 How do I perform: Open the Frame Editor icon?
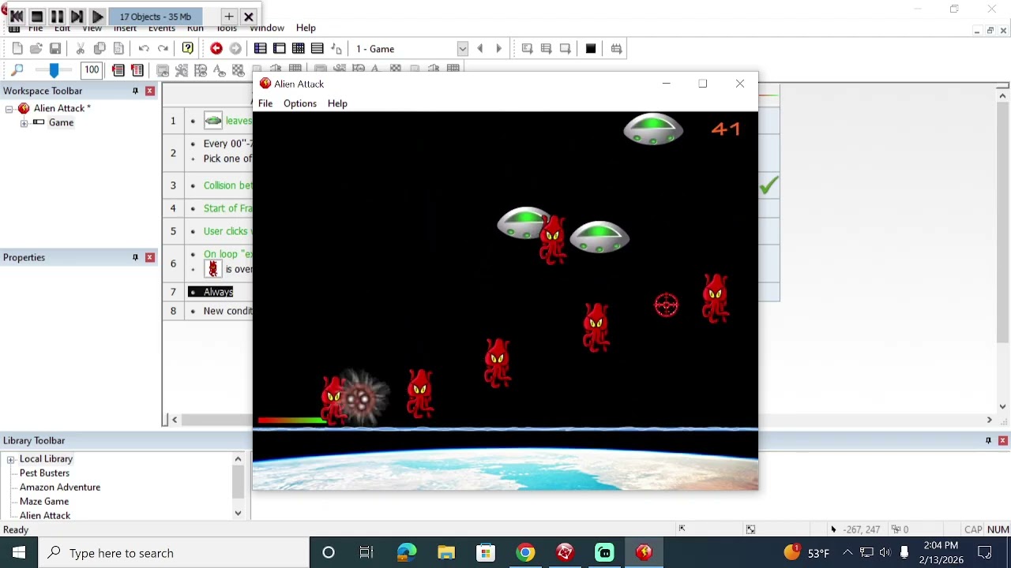click(x=280, y=49)
